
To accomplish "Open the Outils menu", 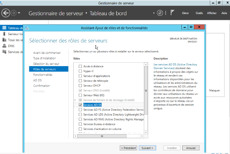I will pos(199,13).
